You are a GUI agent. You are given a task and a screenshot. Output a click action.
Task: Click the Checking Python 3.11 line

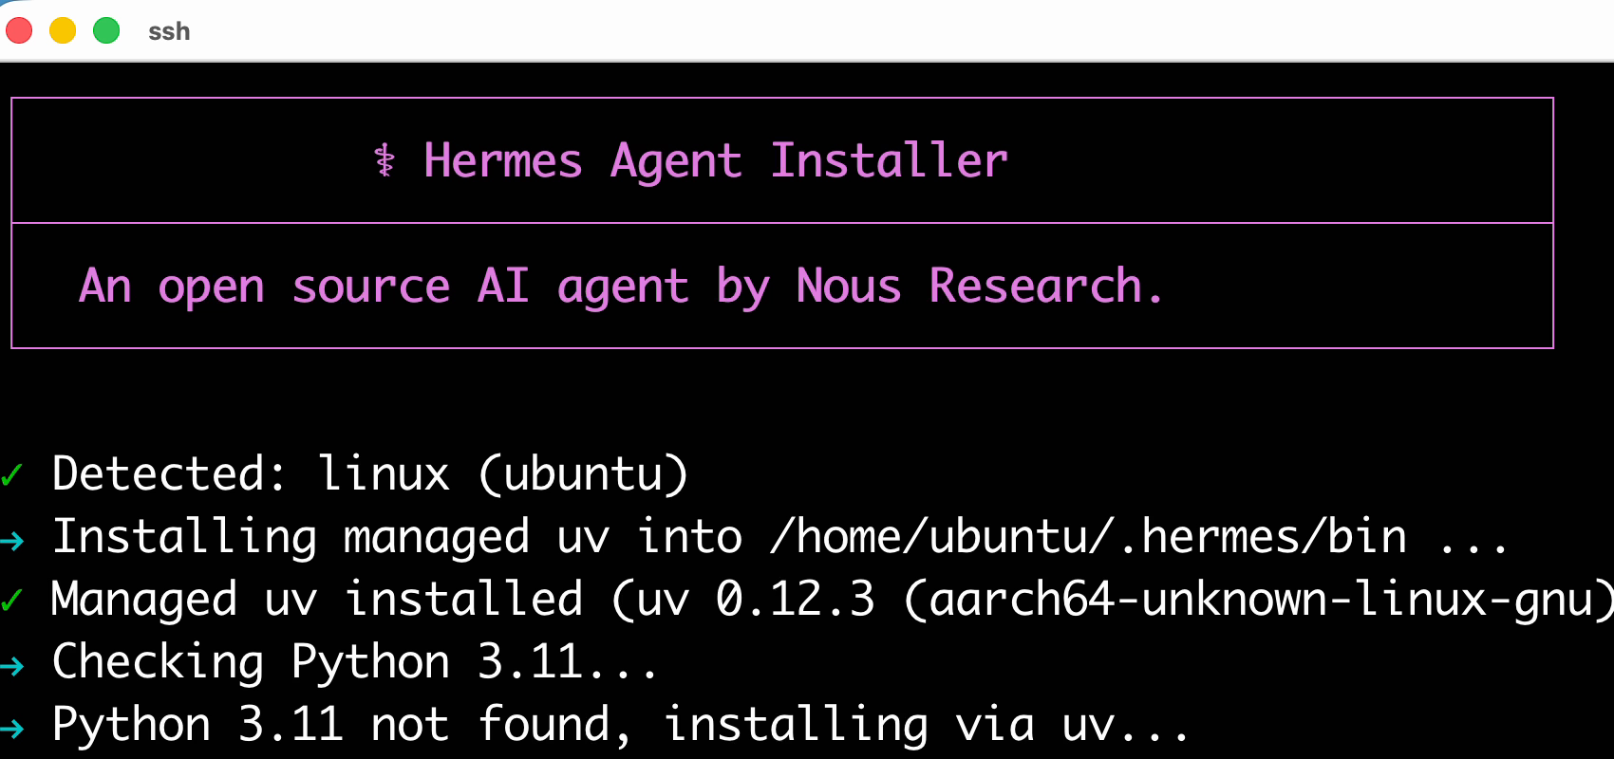[355, 661]
